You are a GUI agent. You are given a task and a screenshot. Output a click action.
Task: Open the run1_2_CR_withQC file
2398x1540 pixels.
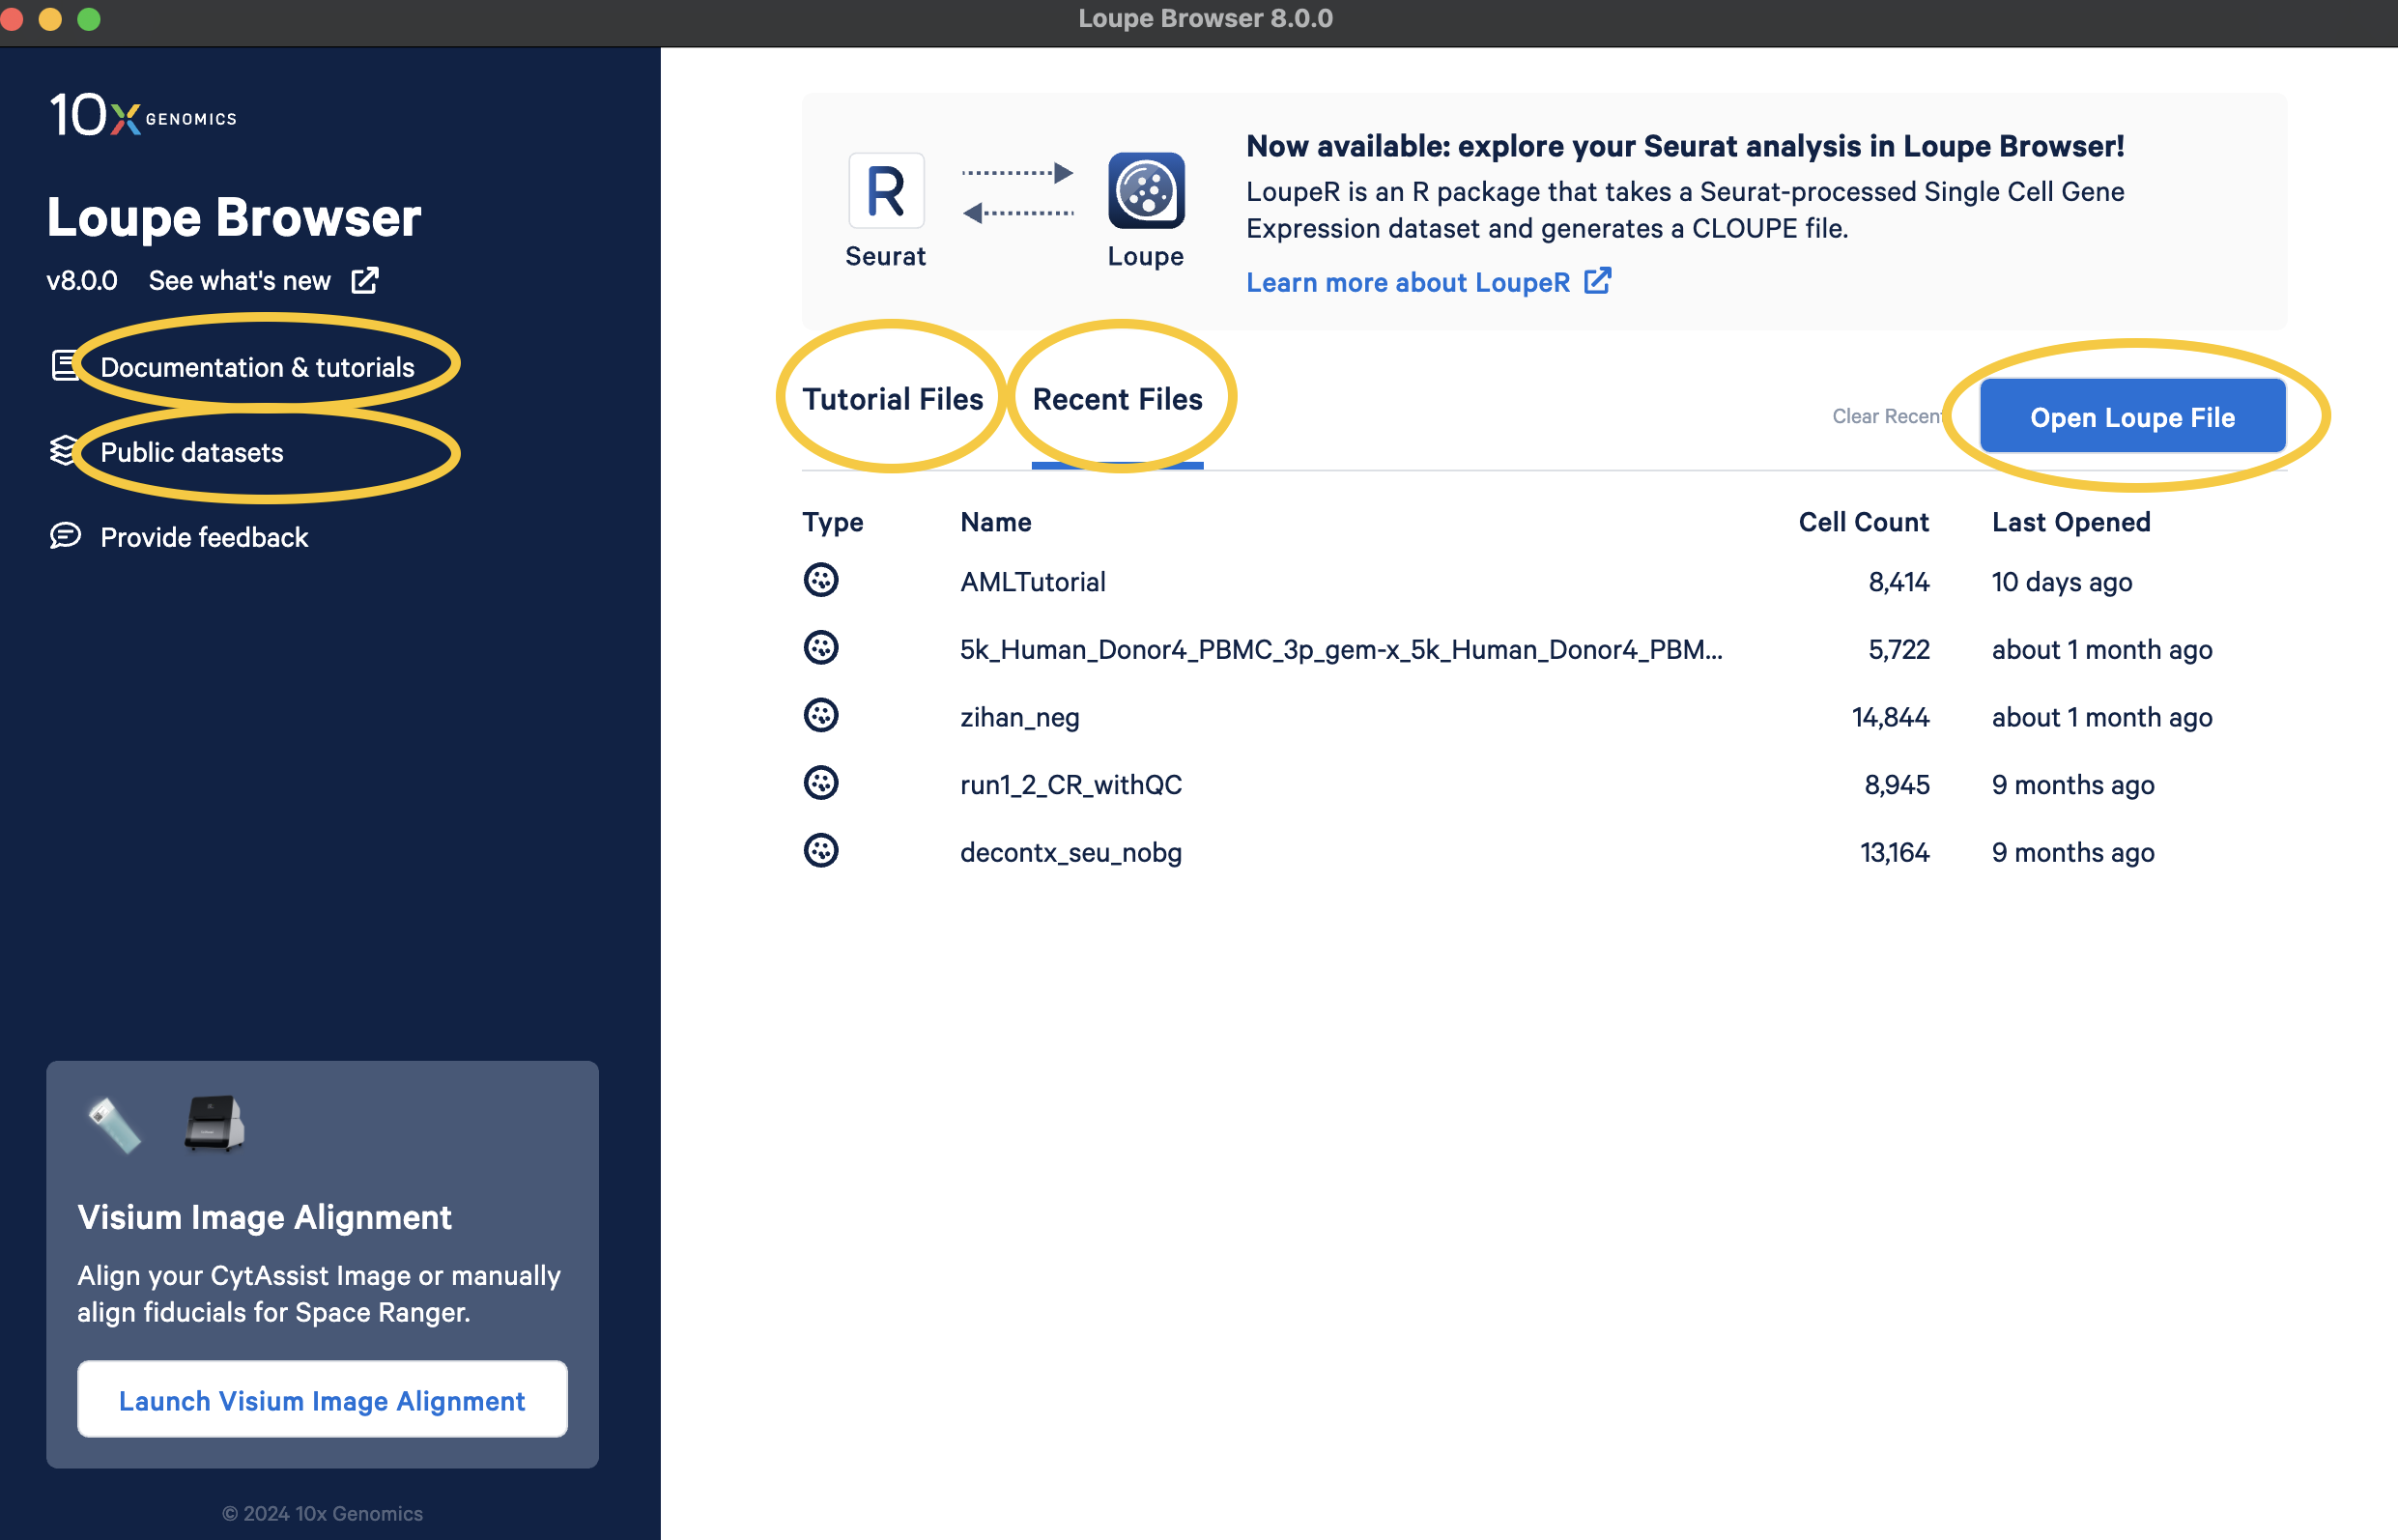click(x=1071, y=785)
